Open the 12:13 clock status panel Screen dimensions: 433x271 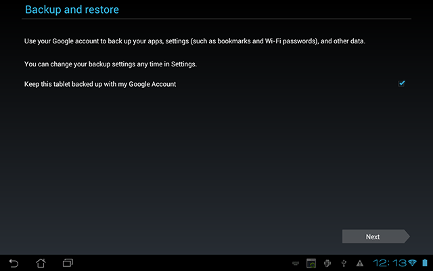[x=390, y=263]
